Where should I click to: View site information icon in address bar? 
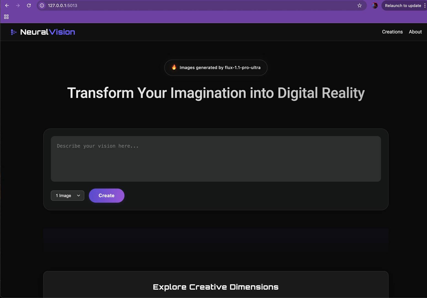coord(42,6)
